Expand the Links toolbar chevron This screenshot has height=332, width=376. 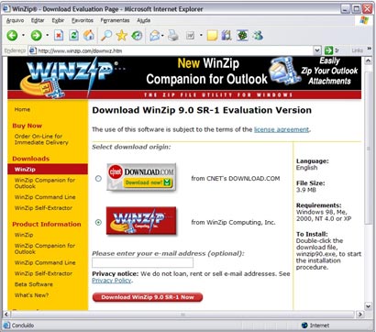point(370,49)
